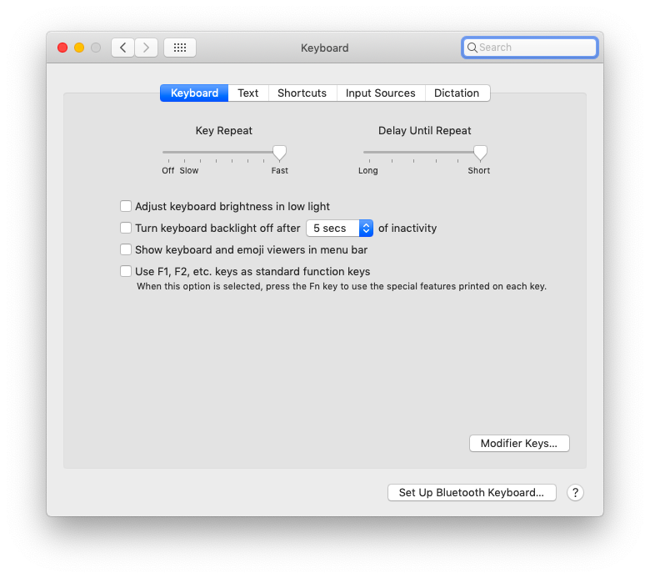Click the Key Repeat heading

pos(224,131)
